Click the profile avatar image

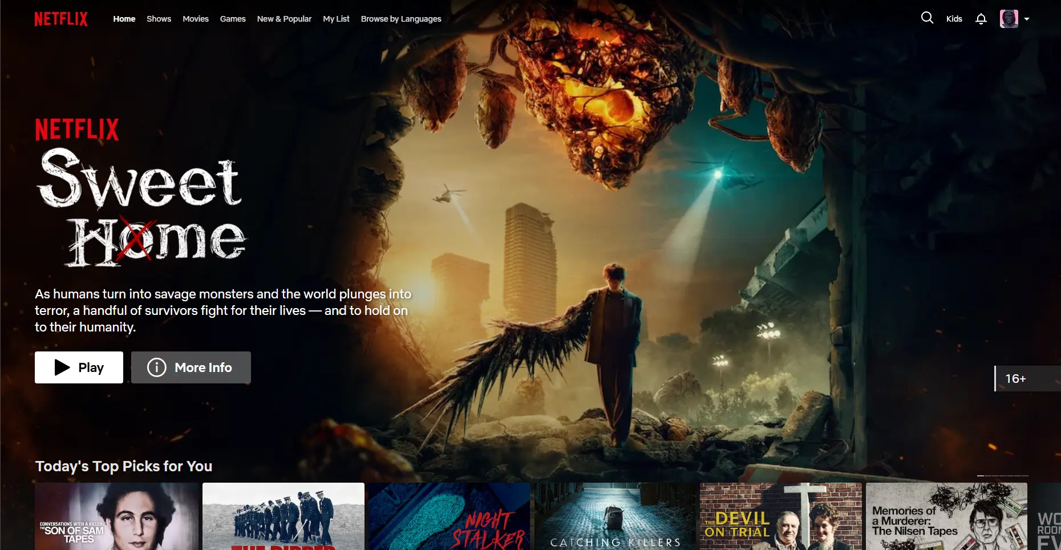click(x=1009, y=19)
